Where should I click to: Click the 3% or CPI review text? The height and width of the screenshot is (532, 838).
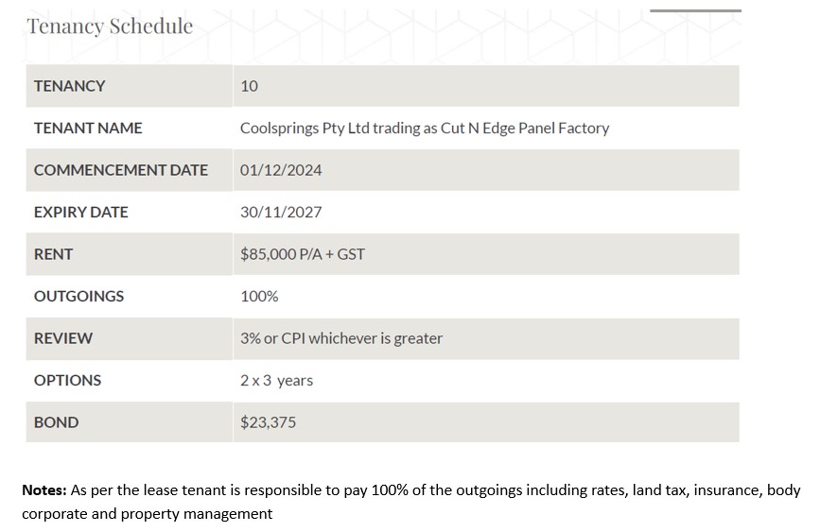tap(341, 338)
